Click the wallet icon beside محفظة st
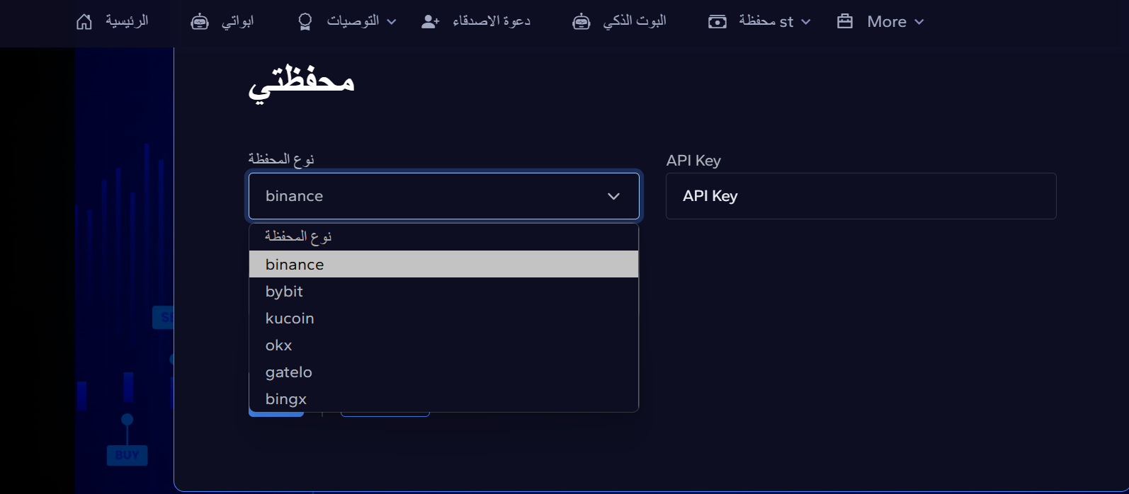 pos(717,22)
